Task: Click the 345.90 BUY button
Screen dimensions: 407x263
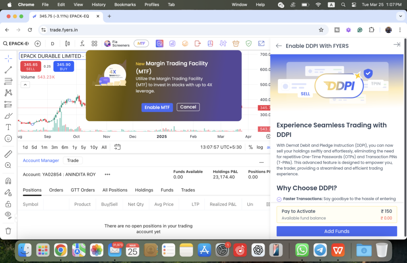Action: tap(64, 66)
